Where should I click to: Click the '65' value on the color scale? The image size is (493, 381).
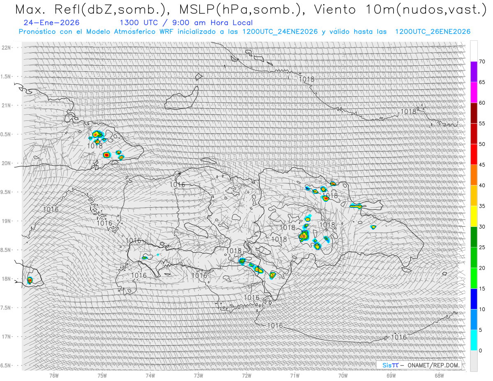coord(482,82)
